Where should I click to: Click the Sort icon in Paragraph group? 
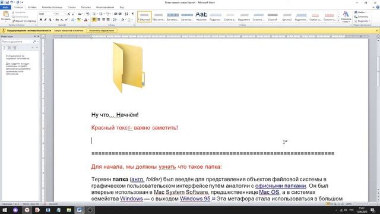point(126,14)
